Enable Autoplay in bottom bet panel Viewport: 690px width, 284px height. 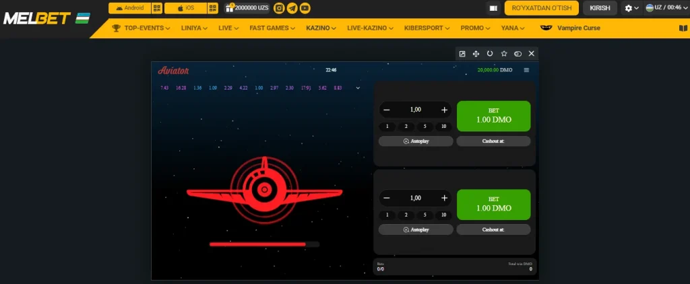point(416,229)
